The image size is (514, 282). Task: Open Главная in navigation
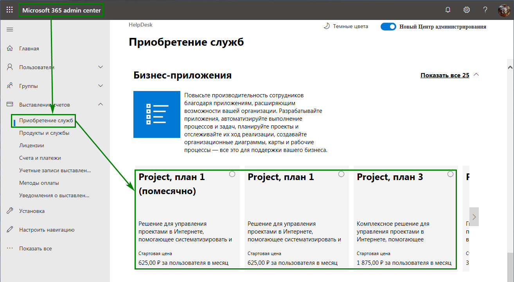point(29,48)
